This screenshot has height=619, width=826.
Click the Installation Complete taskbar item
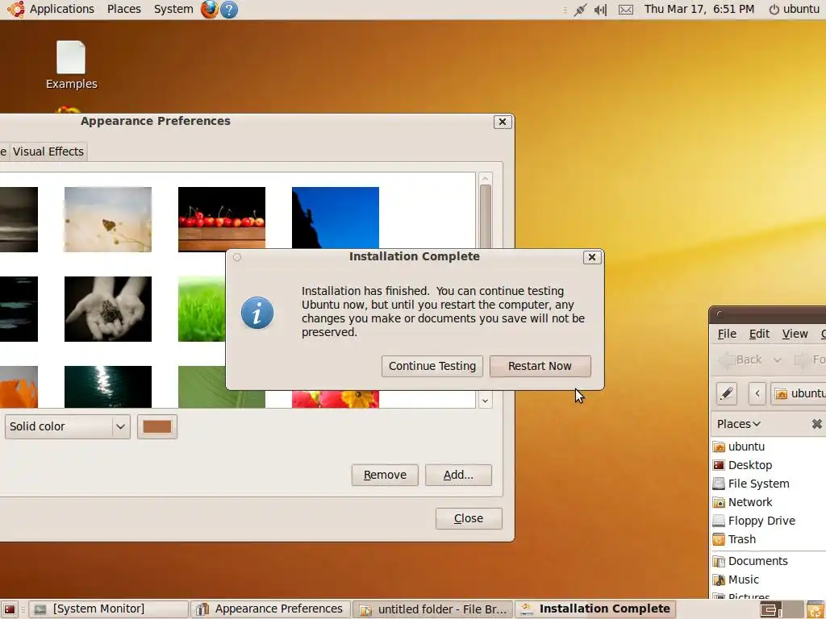(x=595, y=609)
